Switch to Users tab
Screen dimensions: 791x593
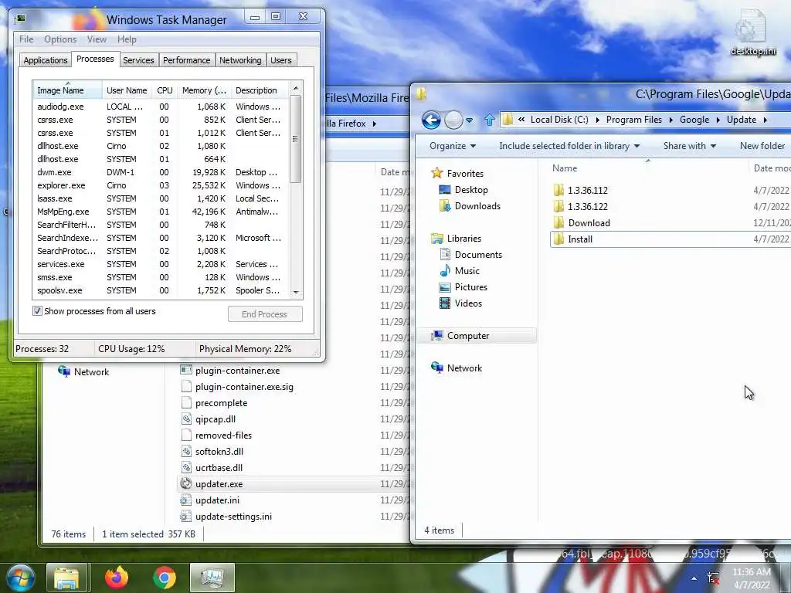tap(280, 60)
